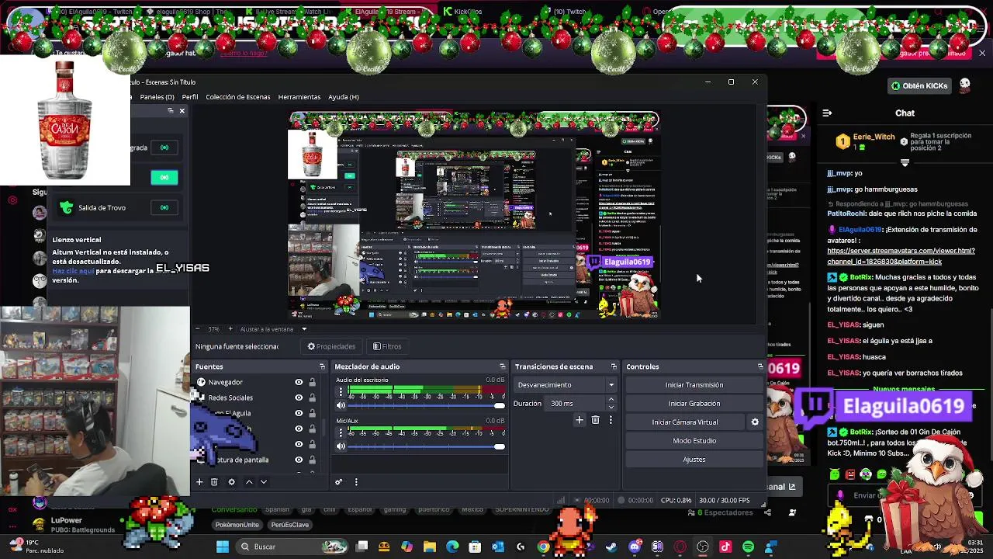Click Iniciar Transmisión button
Image resolution: width=993 pixels, height=559 pixels.
click(694, 385)
